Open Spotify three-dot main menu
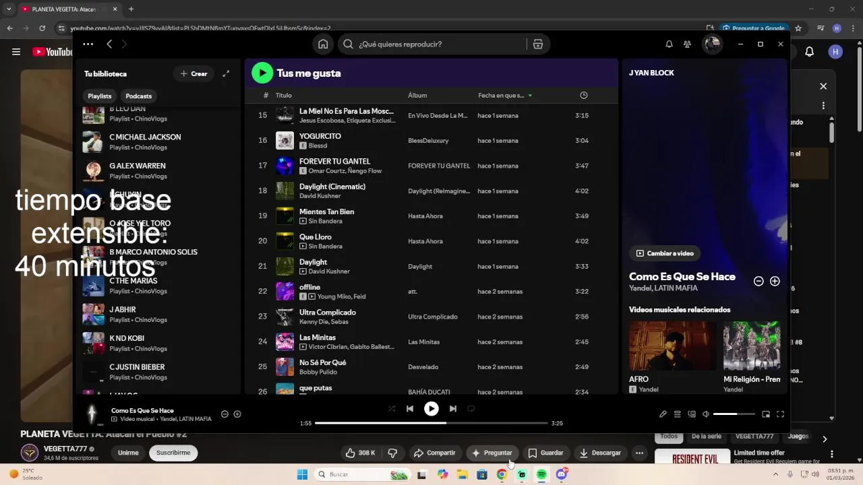Viewport: 863px width, 485px height. coord(88,44)
